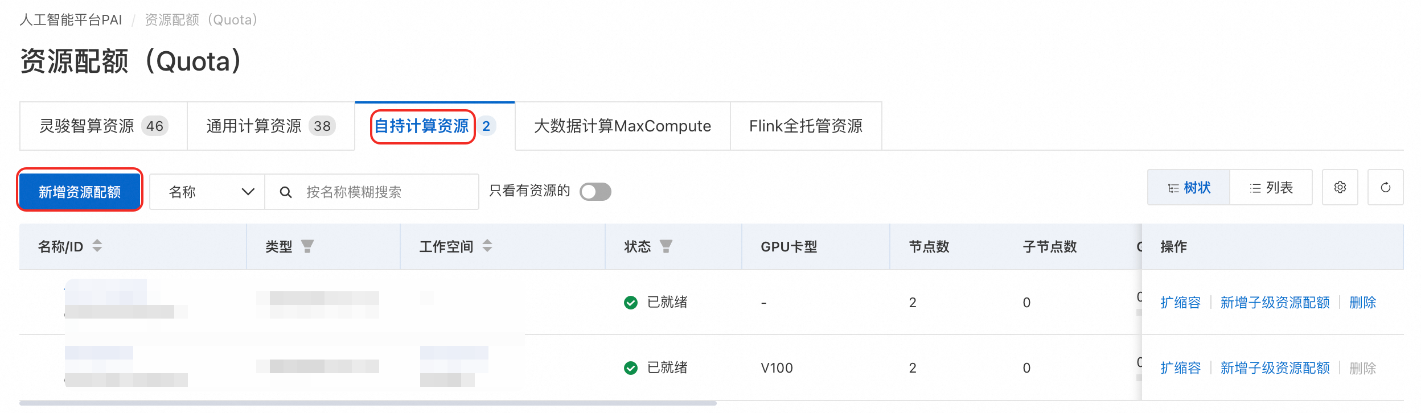Open the 类型 column filter icon
The height and width of the screenshot is (413, 1421).
[x=307, y=246]
